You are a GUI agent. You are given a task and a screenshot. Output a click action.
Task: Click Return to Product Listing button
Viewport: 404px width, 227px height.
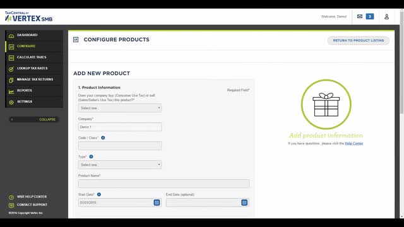pyautogui.click(x=359, y=40)
